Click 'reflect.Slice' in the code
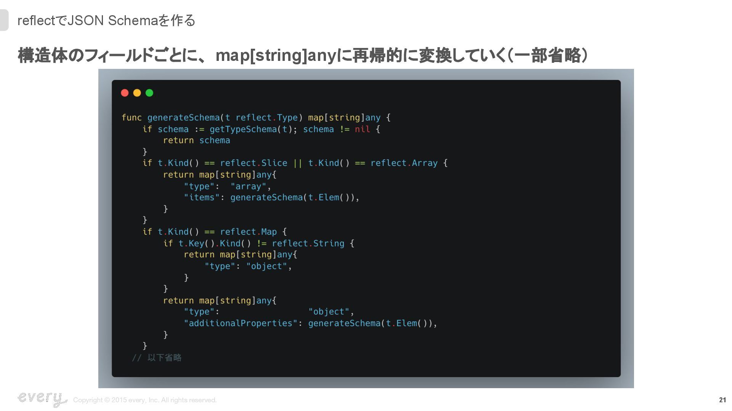This screenshot has width=732, height=411. coord(254,163)
